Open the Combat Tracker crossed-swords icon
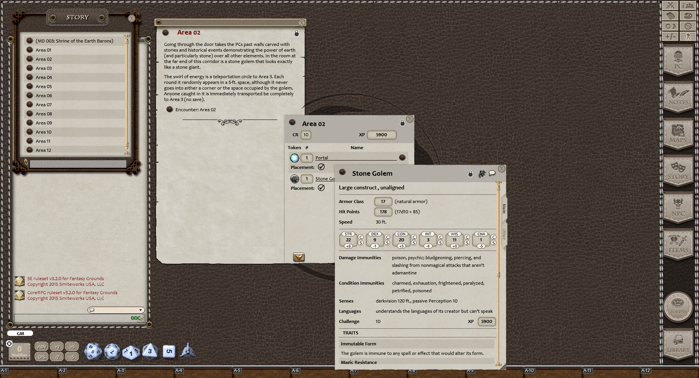The image size is (699, 378). [671, 5]
